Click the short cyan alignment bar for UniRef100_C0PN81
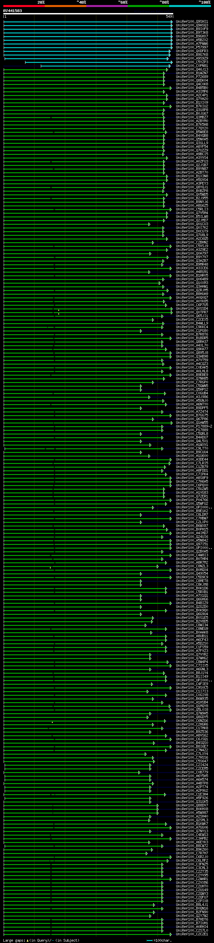 106,66
